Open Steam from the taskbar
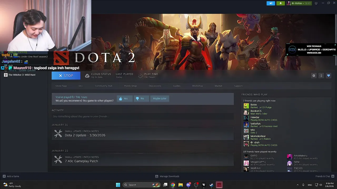The height and width of the screenshot is (189, 337). [211, 185]
